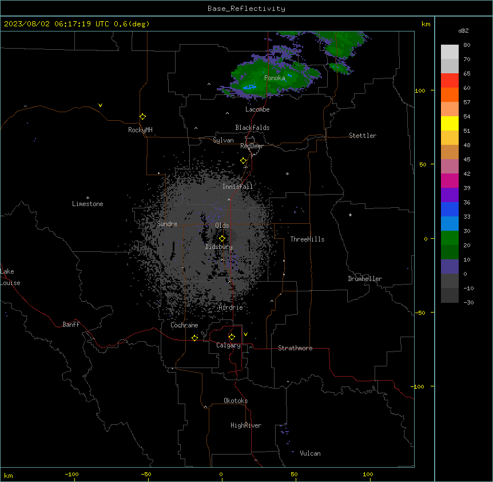
Task: Click the Ponoka city label
Action: pos(275,78)
